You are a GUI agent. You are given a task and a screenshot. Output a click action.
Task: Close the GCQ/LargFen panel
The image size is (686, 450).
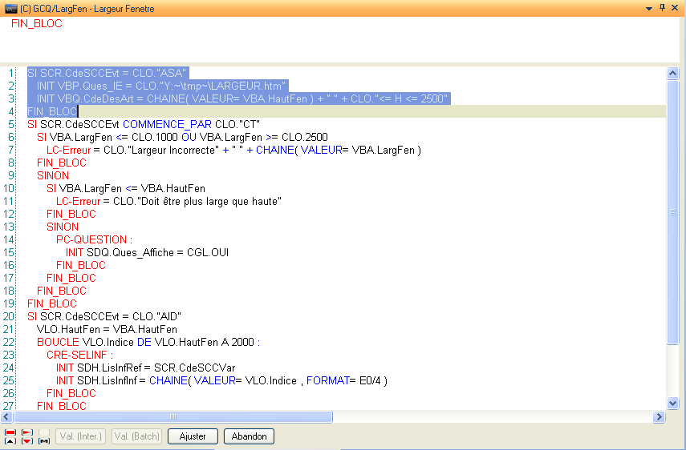point(676,8)
